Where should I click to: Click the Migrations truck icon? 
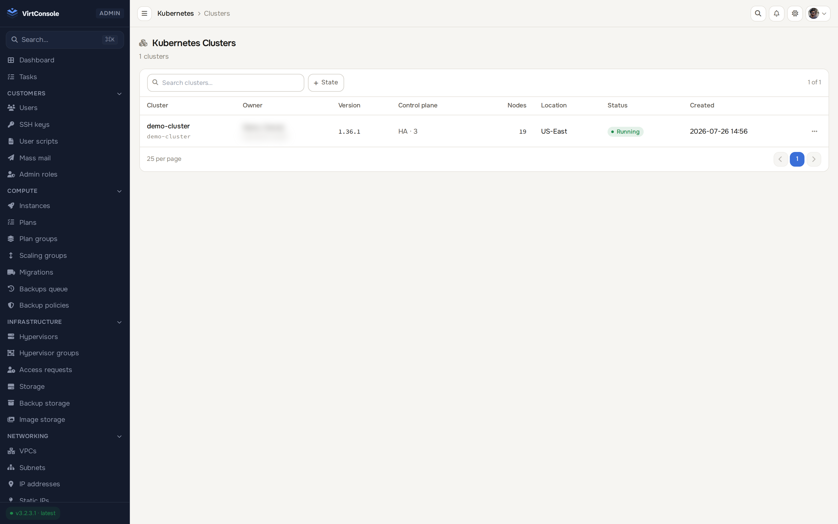pos(11,272)
